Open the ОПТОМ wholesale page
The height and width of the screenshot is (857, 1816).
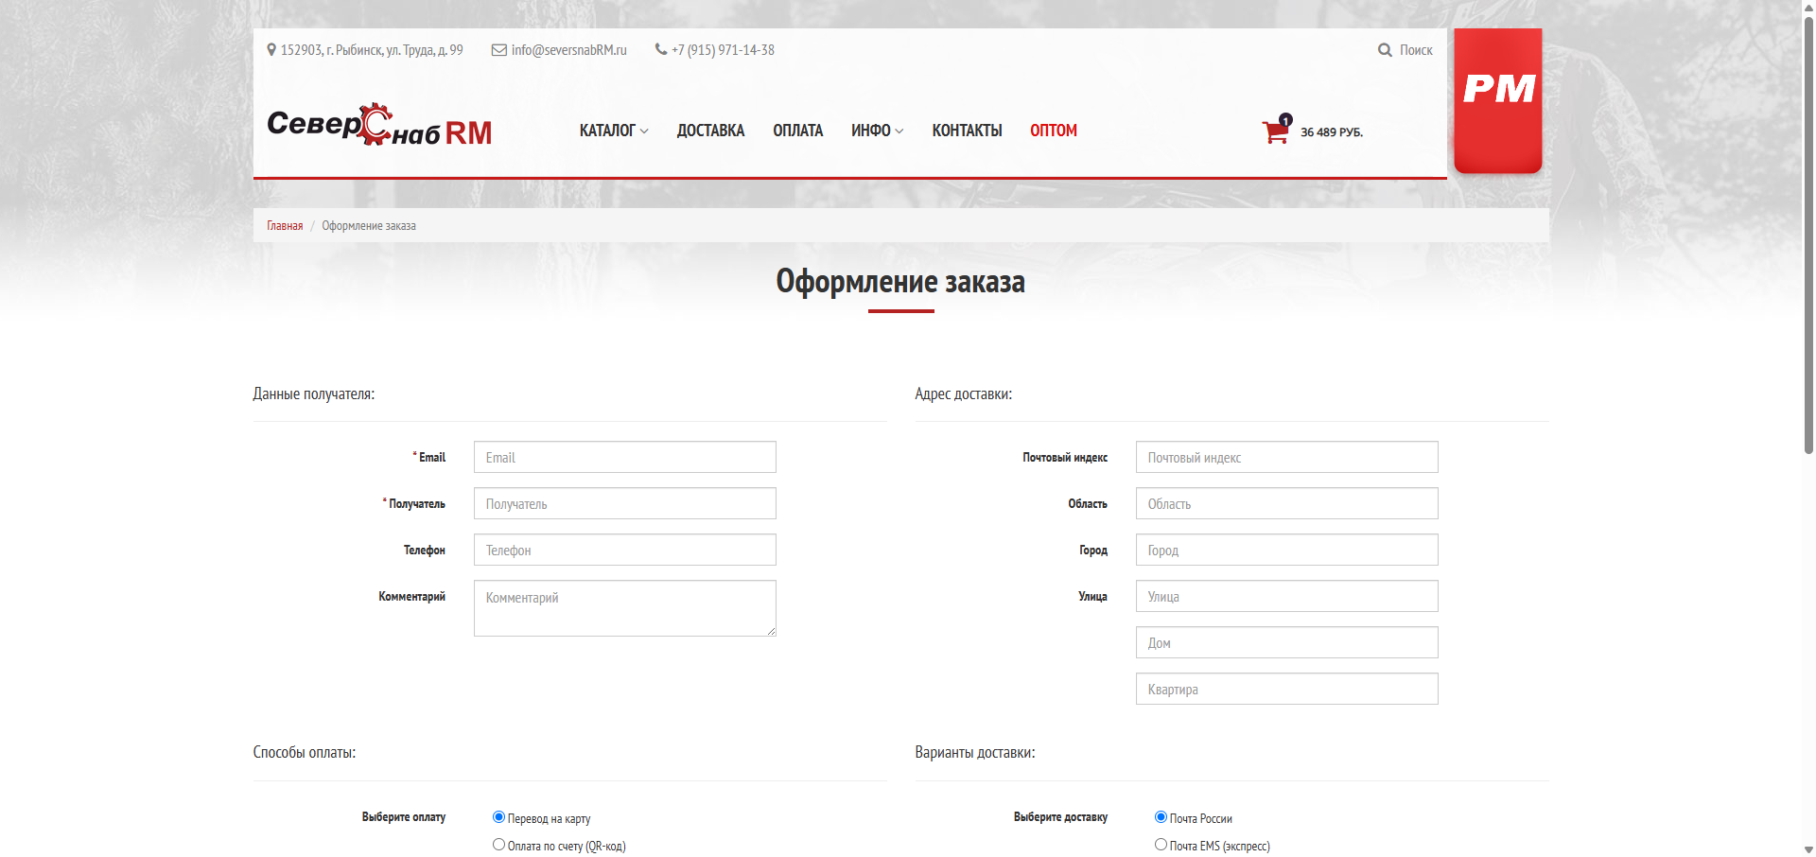[x=1054, y=131]
